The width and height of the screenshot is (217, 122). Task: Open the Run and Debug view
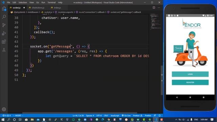click(x=4, y=33)
